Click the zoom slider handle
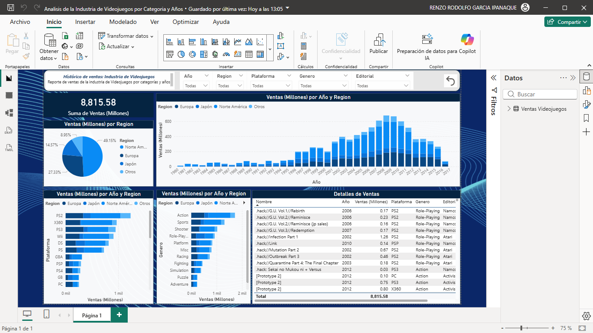The width and height of the screenshot is (593, 333). [521, 328]
